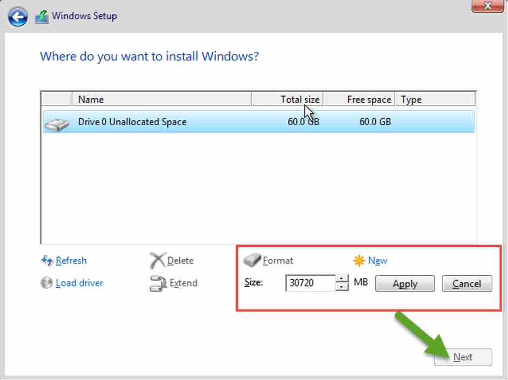The height and width of the screenshot is (380, 508).
Task: Click the Windows Setup title icon
Action: [42, 17]
